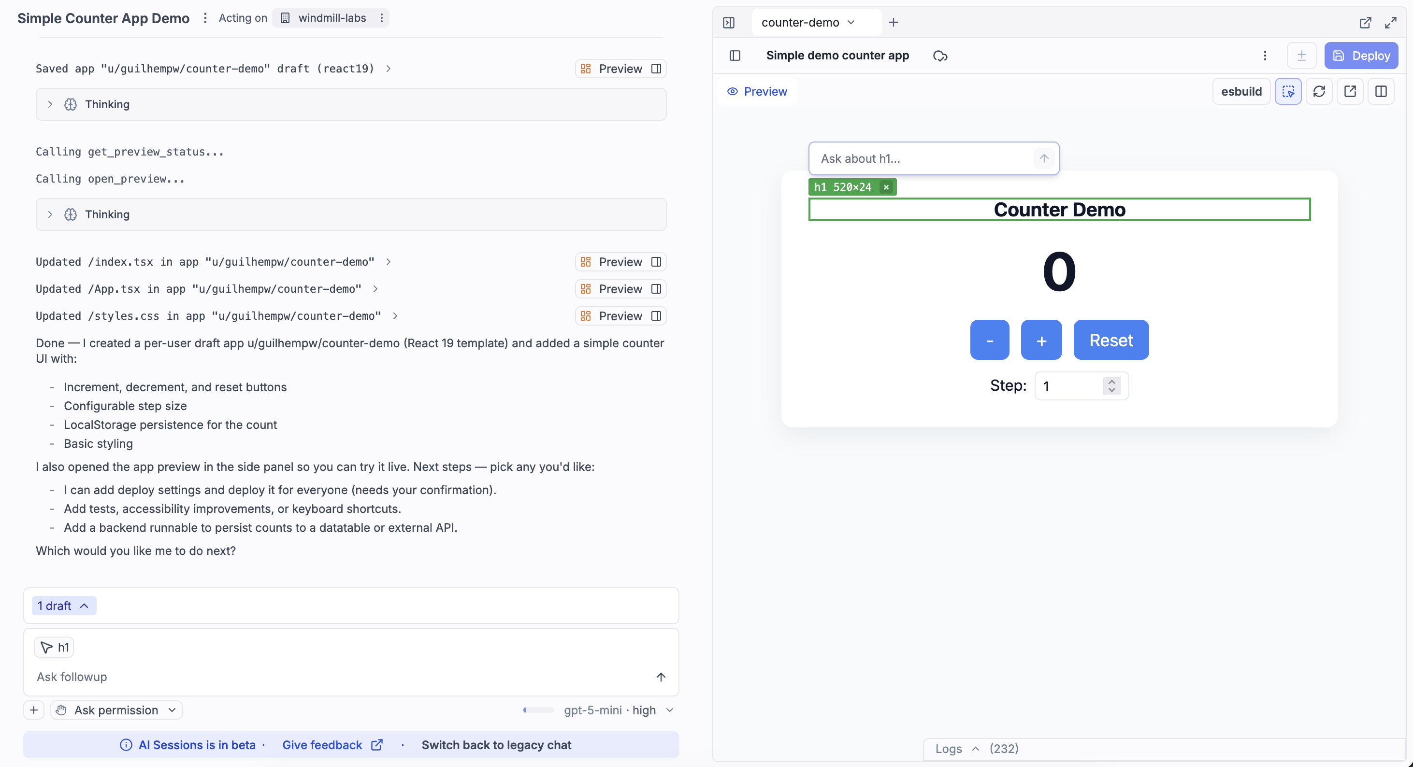Click the context usage progress bar
The width and height of the screenshot is (1413, 767).
(x=539, y=710)
